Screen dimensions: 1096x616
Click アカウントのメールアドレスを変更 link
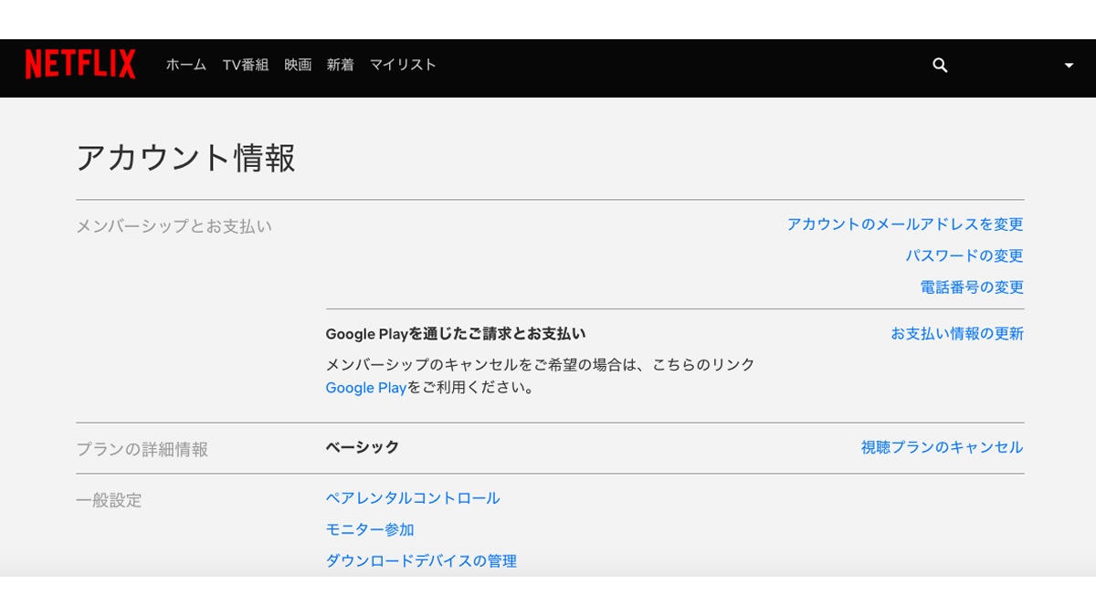coord(905,224)
